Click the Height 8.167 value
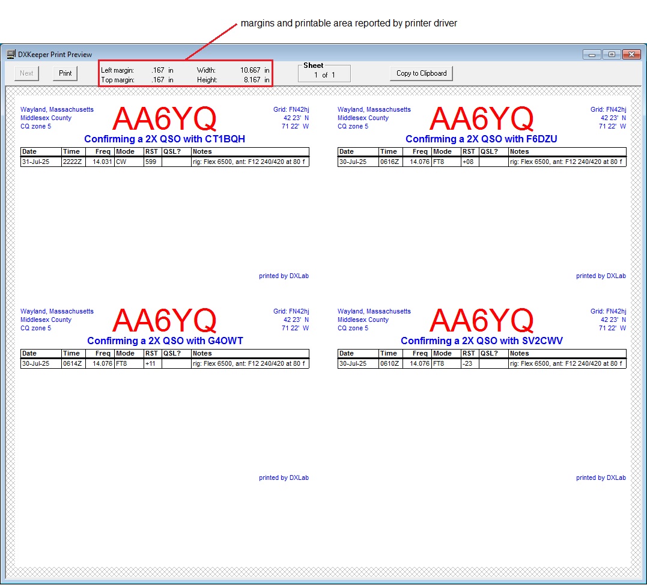647x585 pixels. click(252, 80)
